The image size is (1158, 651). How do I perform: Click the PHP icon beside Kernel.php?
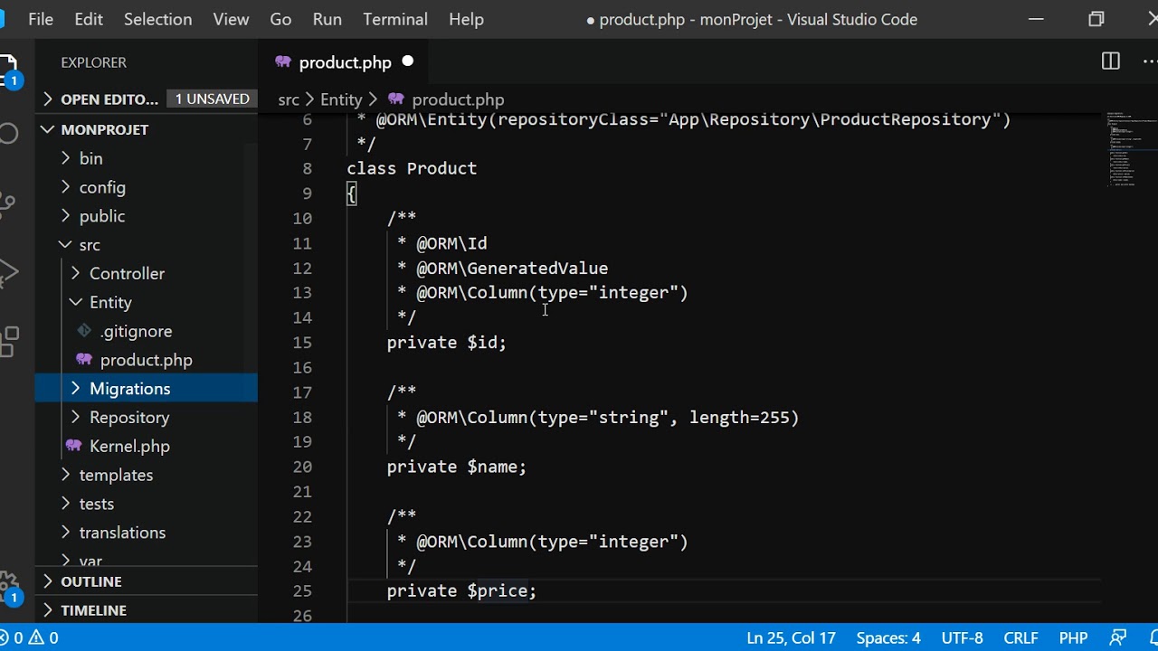(x=73, y=446)
